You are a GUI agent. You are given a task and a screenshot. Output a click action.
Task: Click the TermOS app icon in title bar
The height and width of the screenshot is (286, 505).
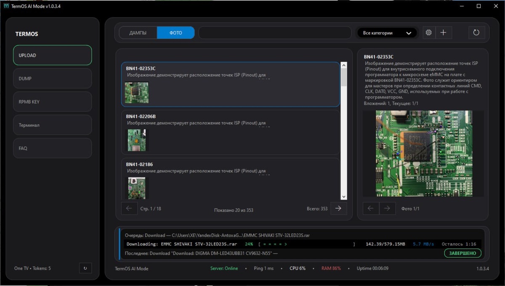(6, 6)
